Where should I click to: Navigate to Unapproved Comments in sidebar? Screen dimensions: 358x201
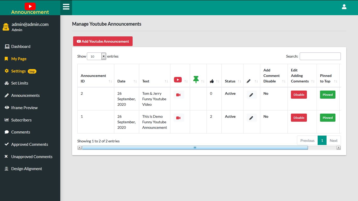[32, 157]
